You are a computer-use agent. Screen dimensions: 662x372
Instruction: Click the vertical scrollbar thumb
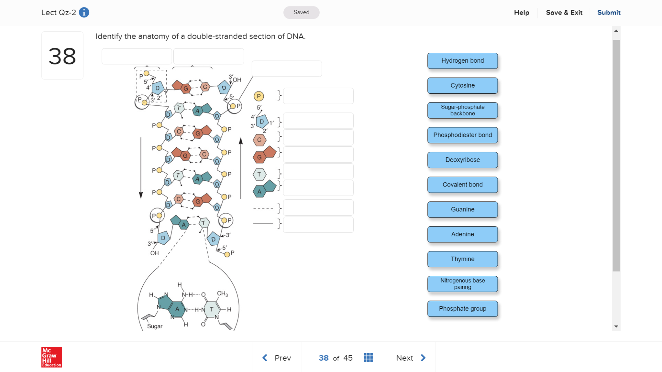616,155
